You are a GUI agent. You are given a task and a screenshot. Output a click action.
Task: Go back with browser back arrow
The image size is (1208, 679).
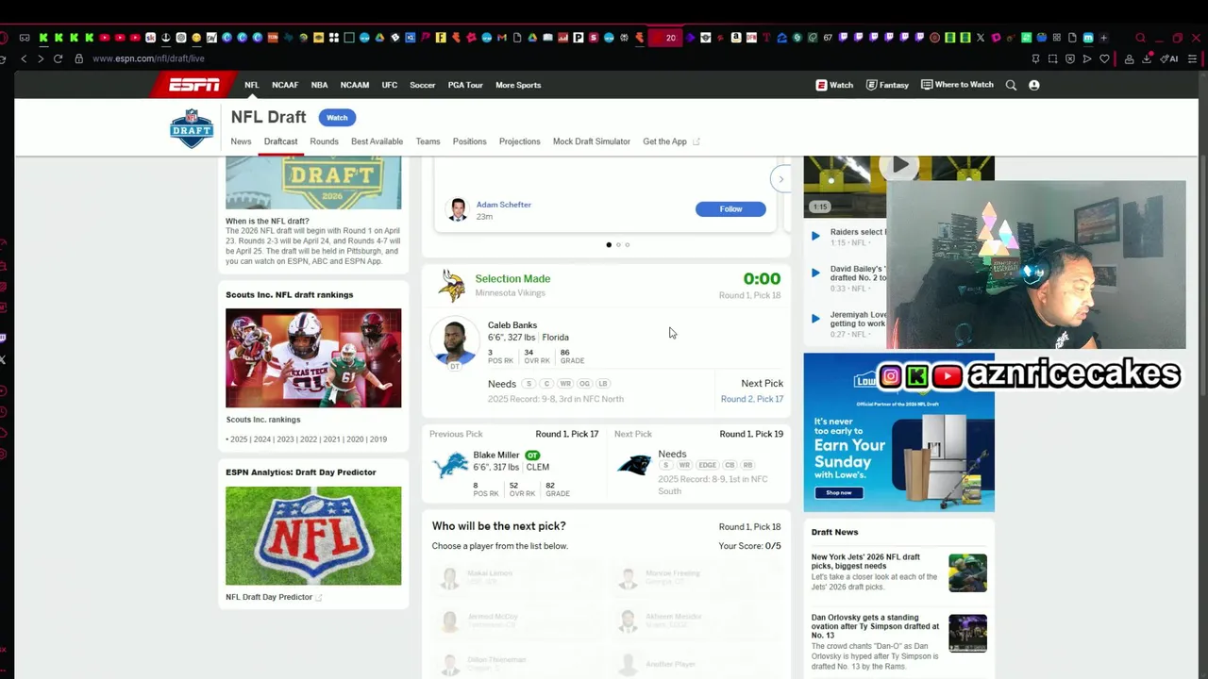25,58
